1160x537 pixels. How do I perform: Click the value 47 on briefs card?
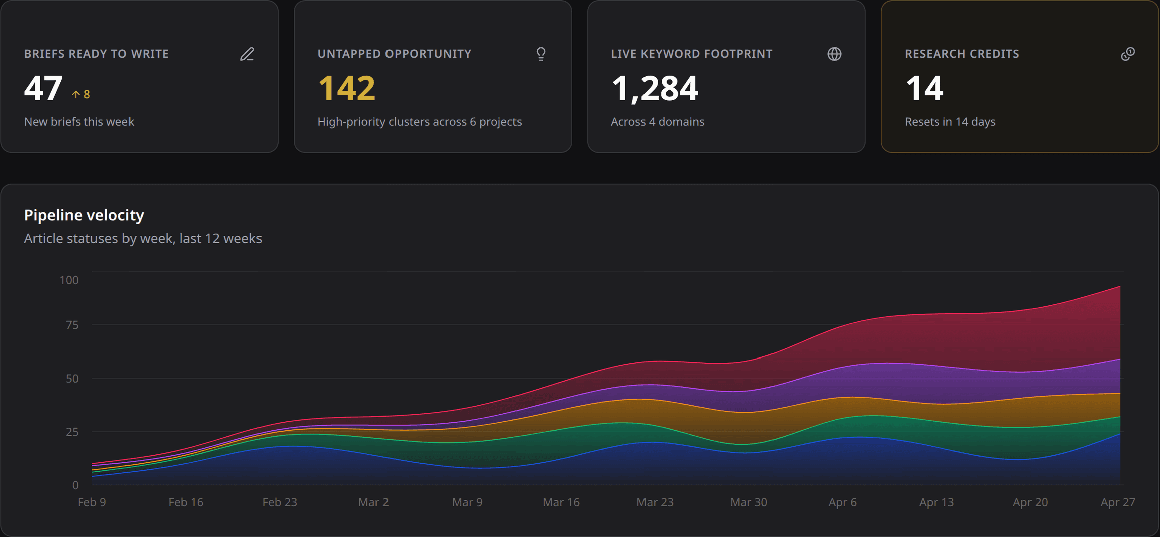pos(43,88)
